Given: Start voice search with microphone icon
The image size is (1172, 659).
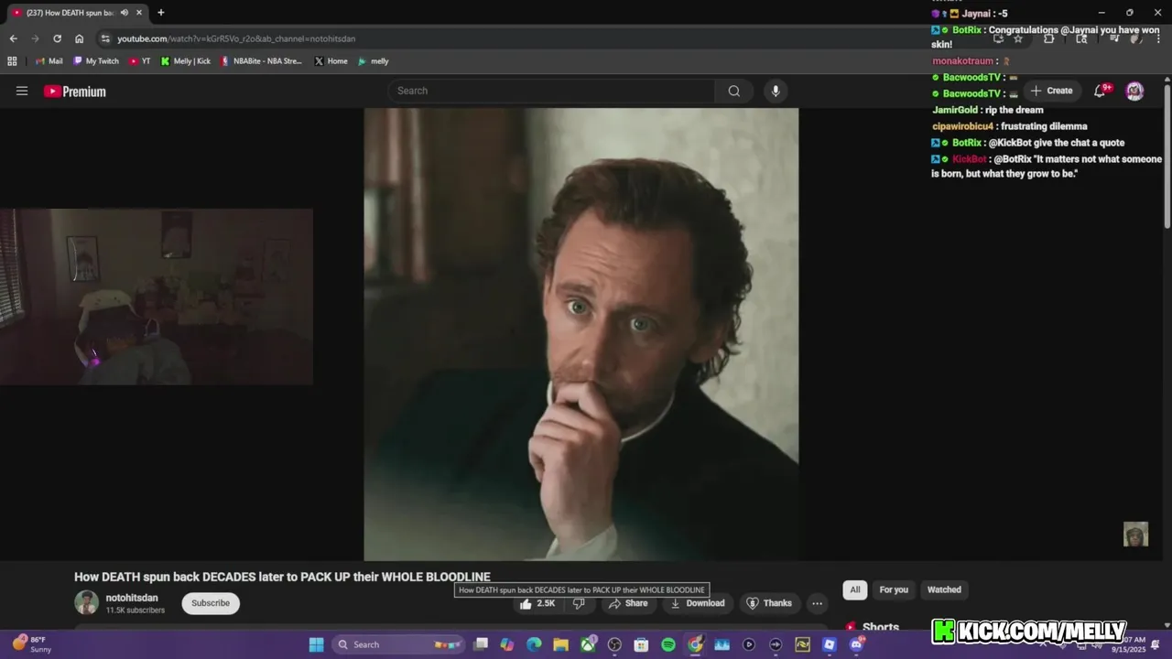Looking at the screenshot, I should pos(776,91).
